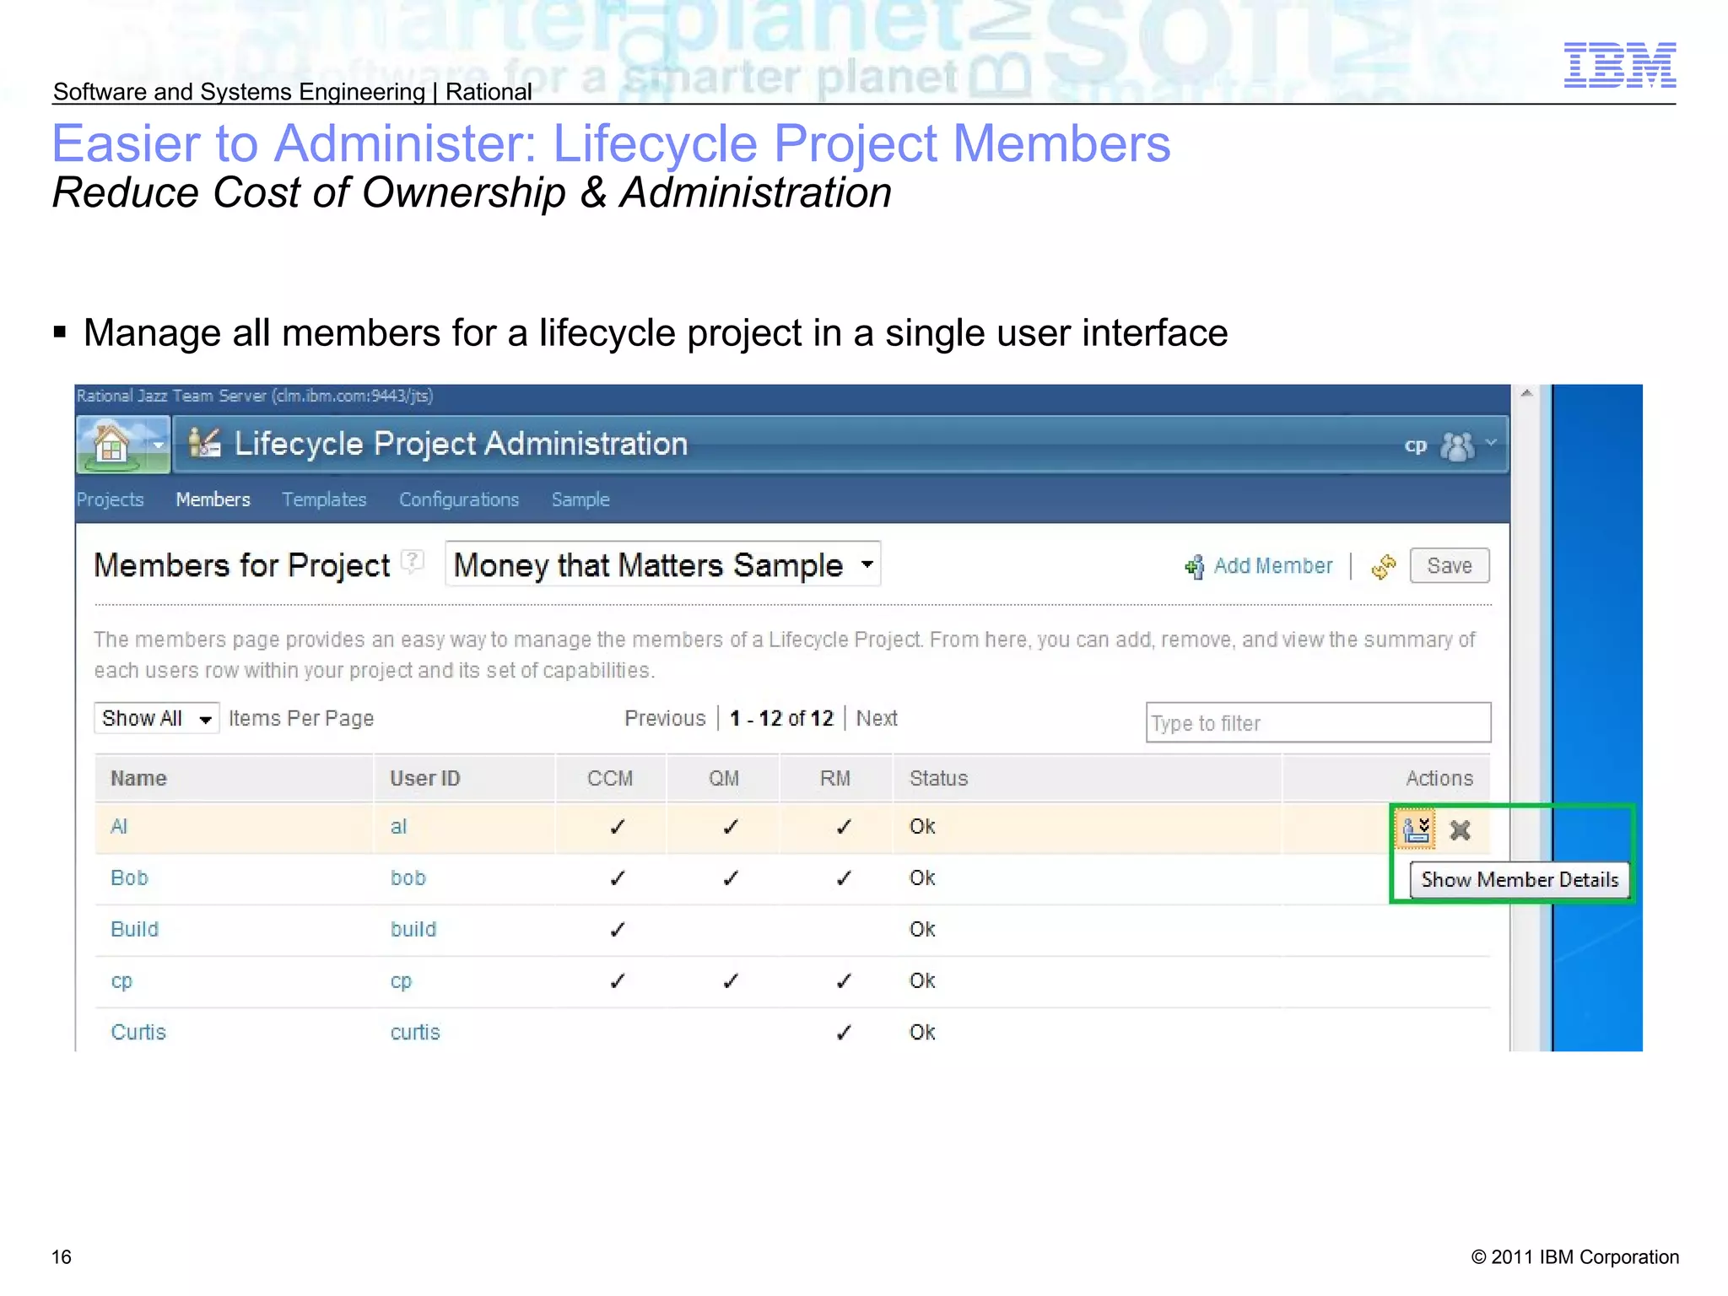The width and height of the screenshot is (1728, 1296).
Task: Open member cp in the Name column
Action: pyautogui.click(x=121, y=981)
